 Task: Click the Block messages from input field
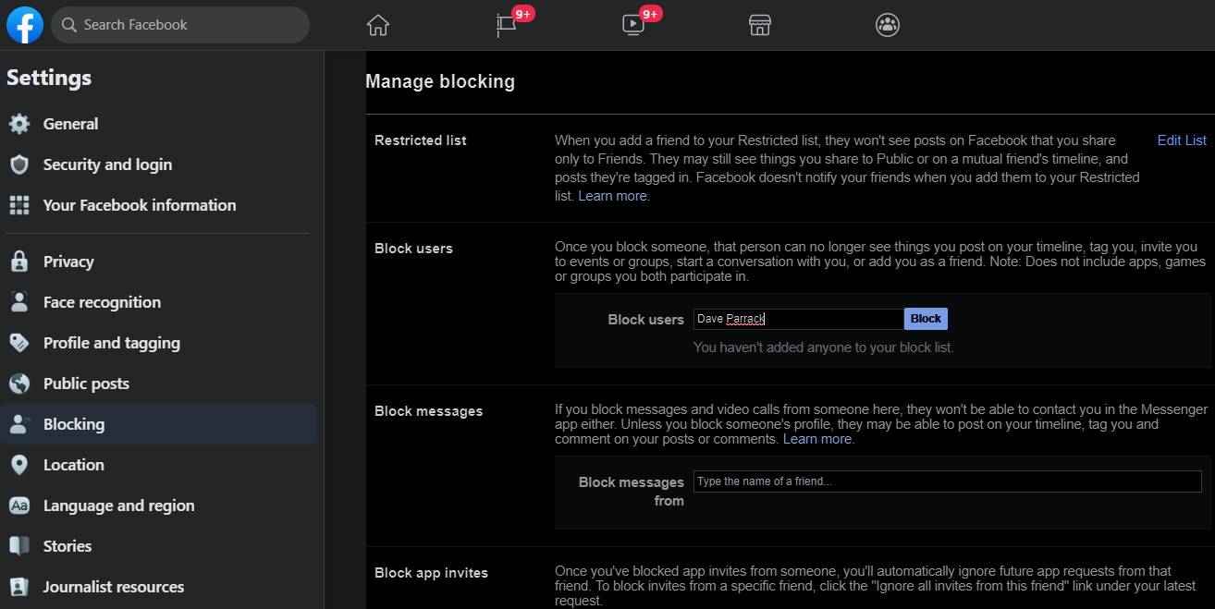click(946, 481)
